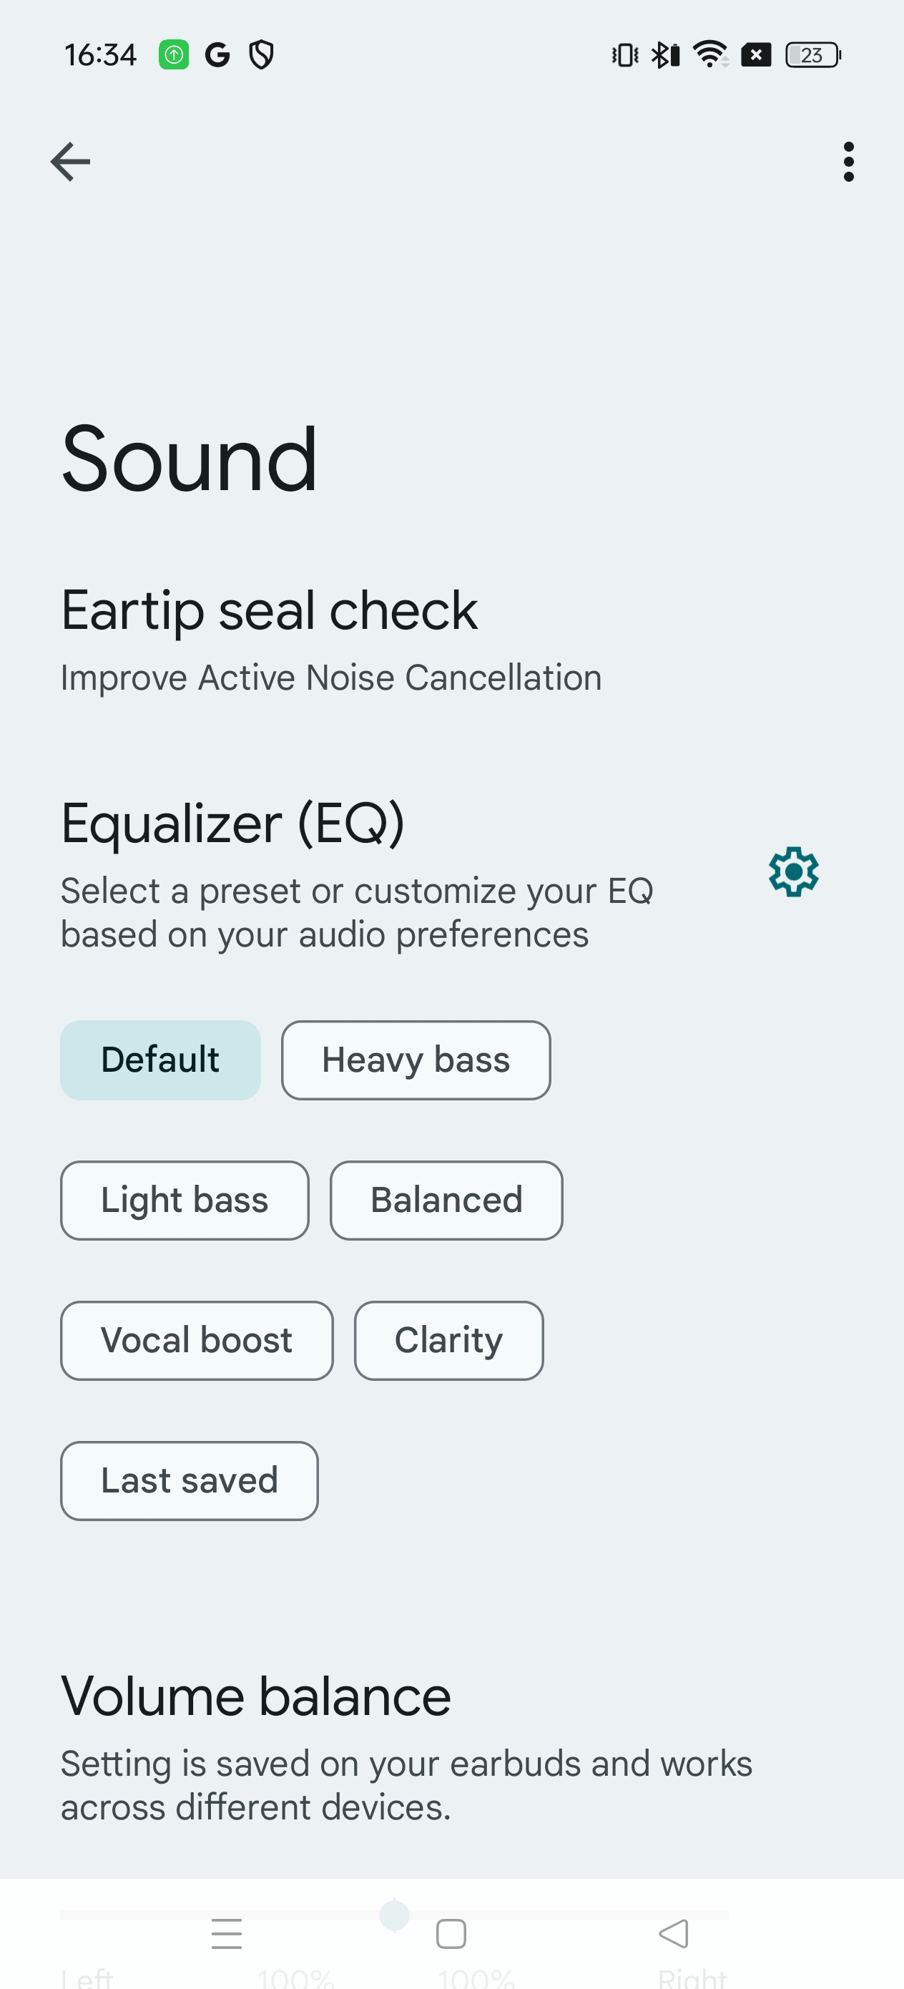The height and width of the screenshot is (1989, 904).
Task: Open custom EQ settings gear
Action: click(793, 871)
